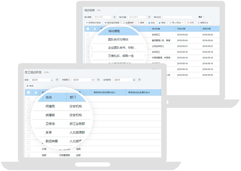Viewport: 241px width, 171px height.
Task: Click the 解锁 unlock icon button
Action: [162, 23]
